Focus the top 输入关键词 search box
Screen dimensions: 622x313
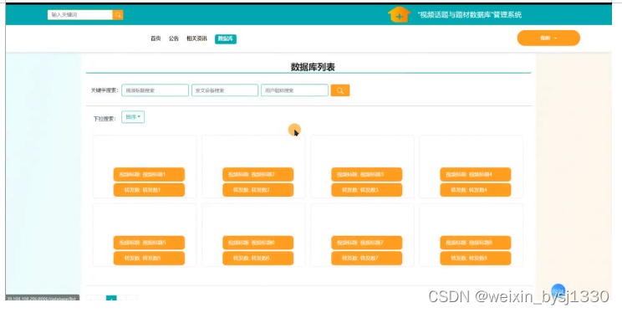[80, 15]
